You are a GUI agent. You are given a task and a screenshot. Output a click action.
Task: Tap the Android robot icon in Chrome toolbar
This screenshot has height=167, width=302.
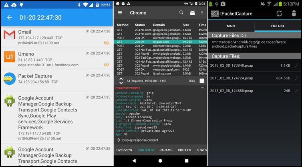[192, 13]
